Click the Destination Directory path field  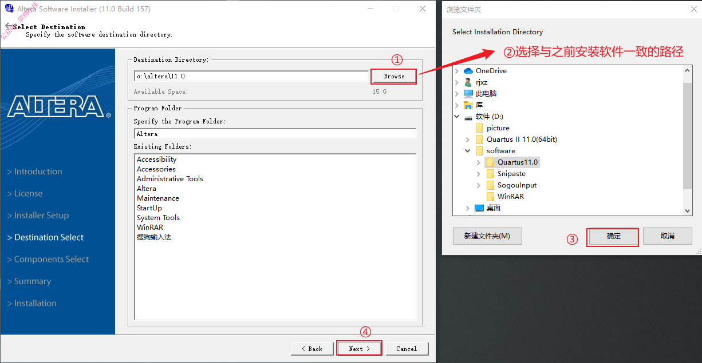[252, 76]
